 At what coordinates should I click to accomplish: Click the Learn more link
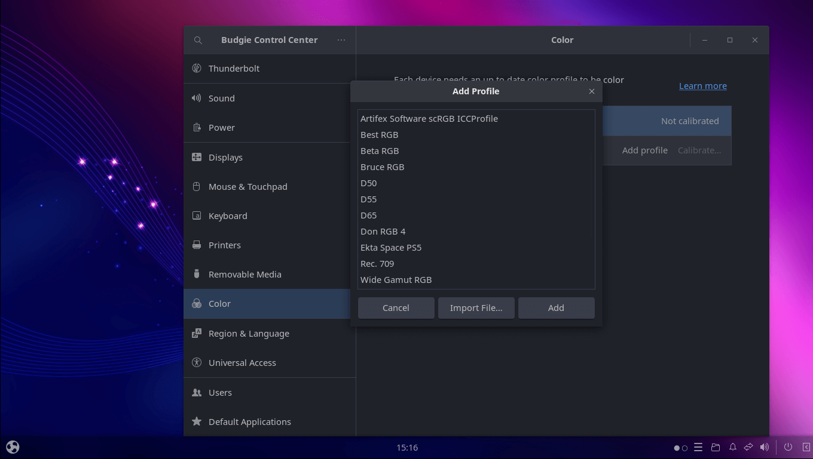pyautogui.click(x=702, y=85)
